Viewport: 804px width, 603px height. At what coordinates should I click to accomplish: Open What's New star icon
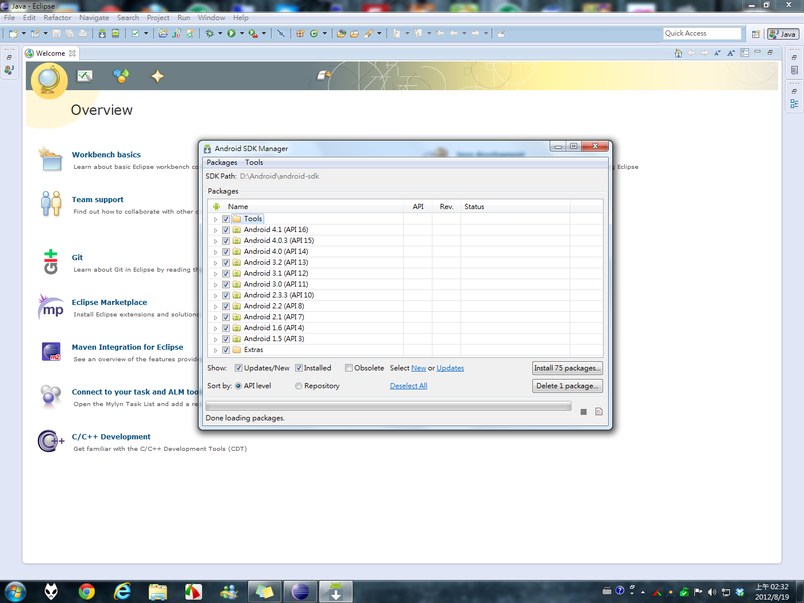(157, 76)
